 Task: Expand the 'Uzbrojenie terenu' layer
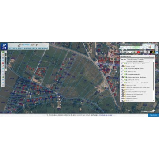(121, 80)
